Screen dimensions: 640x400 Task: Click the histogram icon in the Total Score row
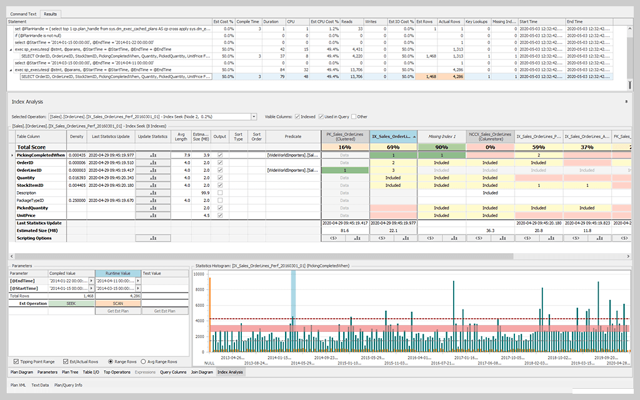(x=154, y=146)
